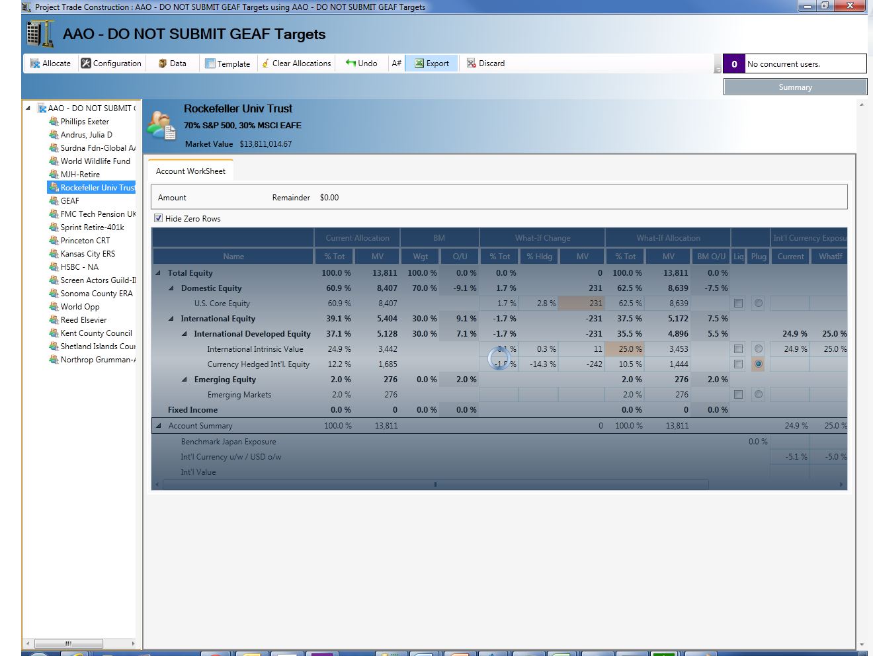Click the highlighted 25.0 % What-If Allocation cell
Viewport: 873px width, 656px height.
(624, 349)
